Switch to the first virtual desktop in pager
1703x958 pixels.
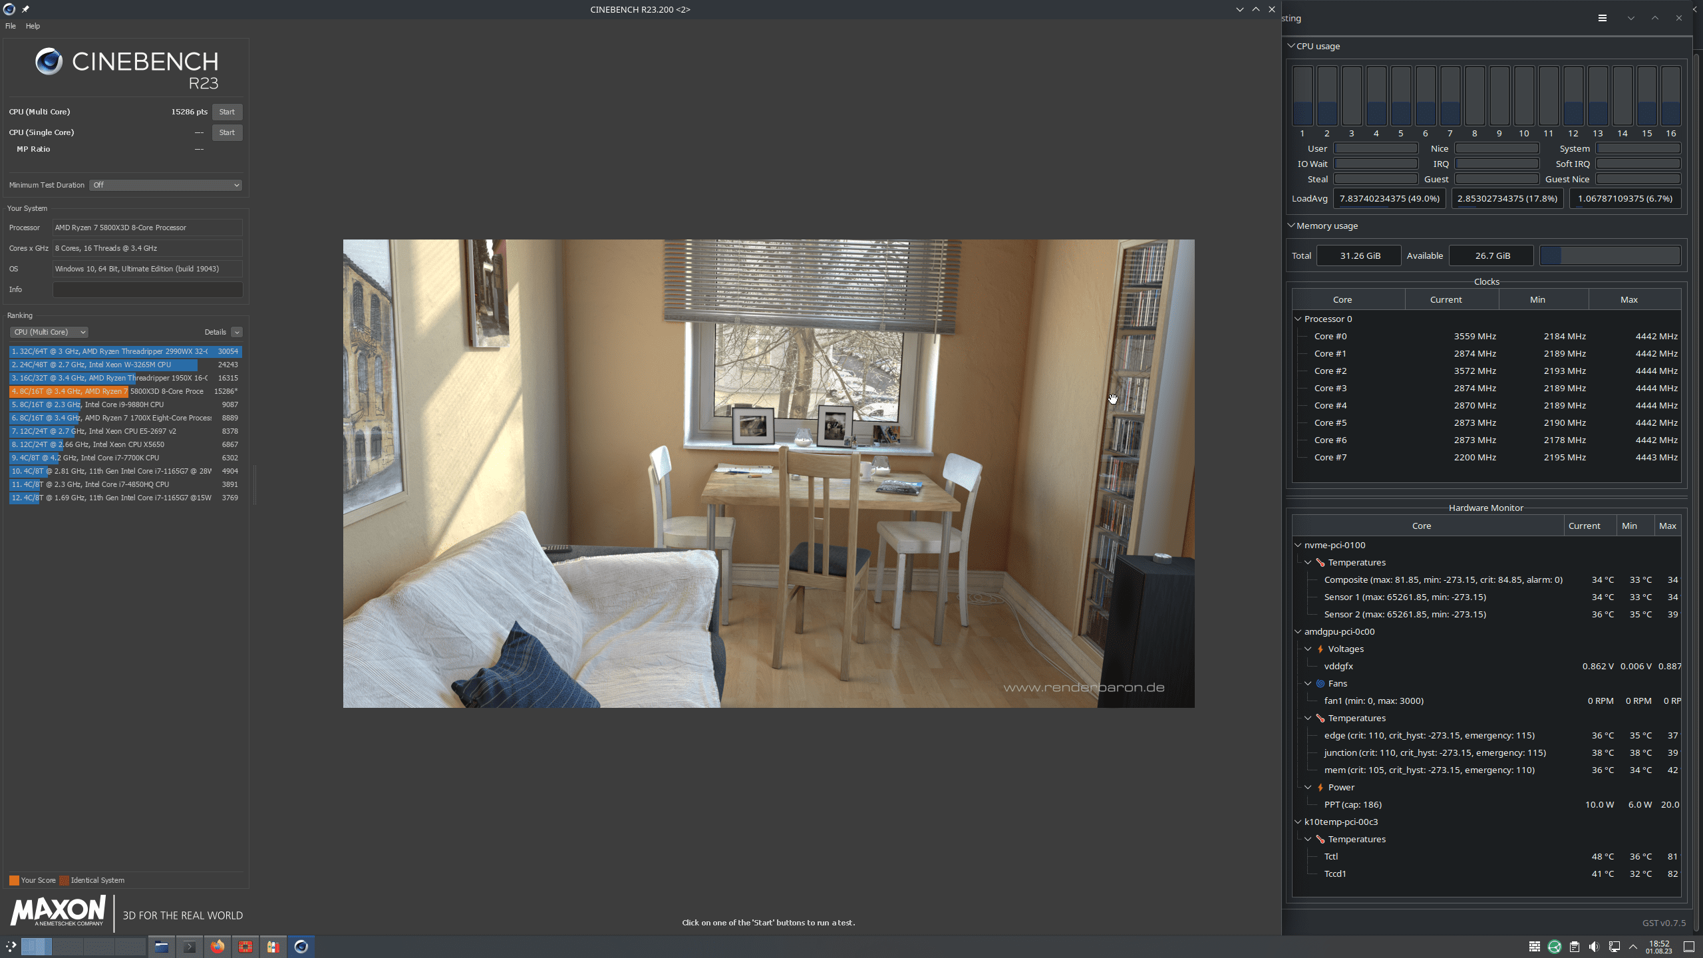(x=37, y=946)
